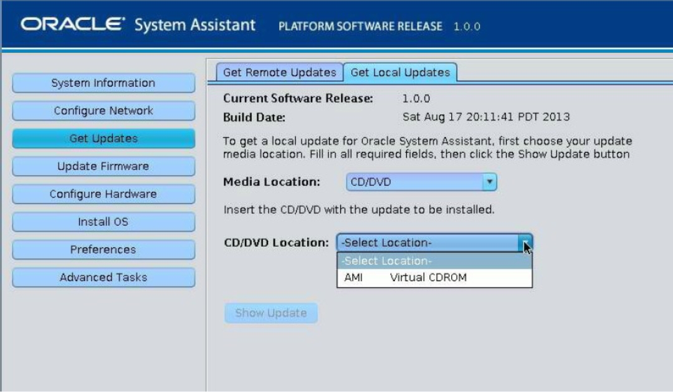Open Update Firmware page
Image resolution: width=673 pixels, height=392 pixels.
click(x=103, y=166)
